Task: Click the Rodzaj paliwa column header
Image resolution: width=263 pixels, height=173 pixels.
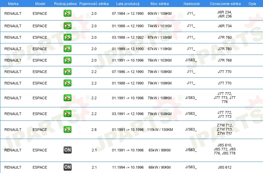Action: pos(65,4)
